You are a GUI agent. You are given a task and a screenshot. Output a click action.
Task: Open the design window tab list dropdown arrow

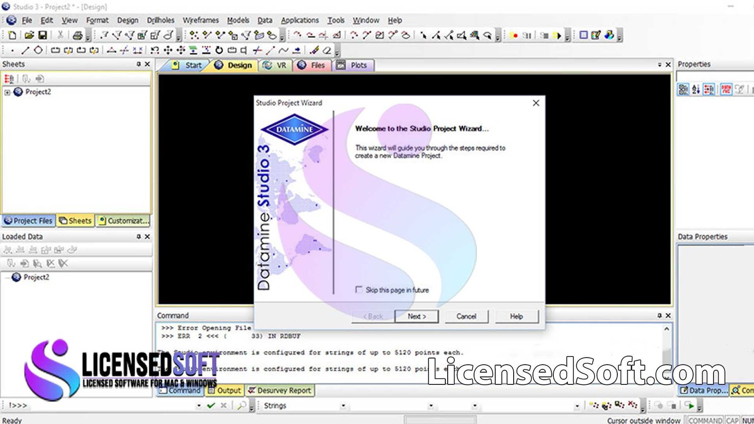tap(660, 65)
